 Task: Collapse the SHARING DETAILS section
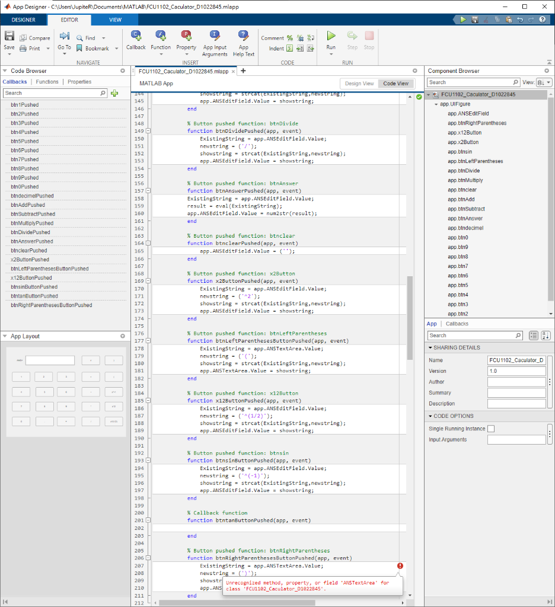[430, 348]
